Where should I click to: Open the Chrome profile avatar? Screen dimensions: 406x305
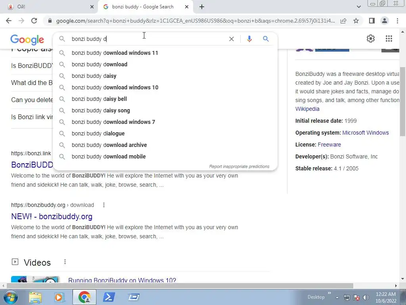coord(385,21)
